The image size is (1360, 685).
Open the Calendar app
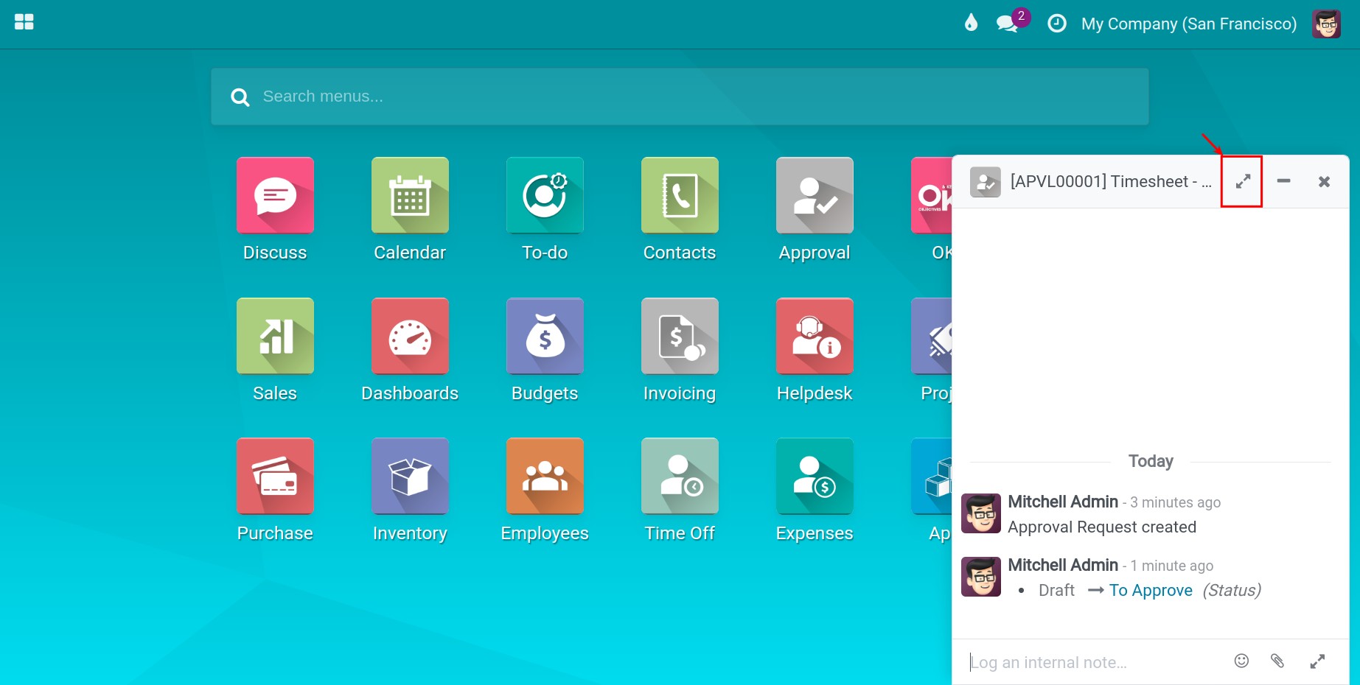click(410, 196)
